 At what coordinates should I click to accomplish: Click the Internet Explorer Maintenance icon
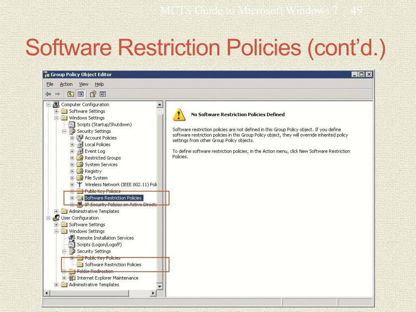[72, 278]
